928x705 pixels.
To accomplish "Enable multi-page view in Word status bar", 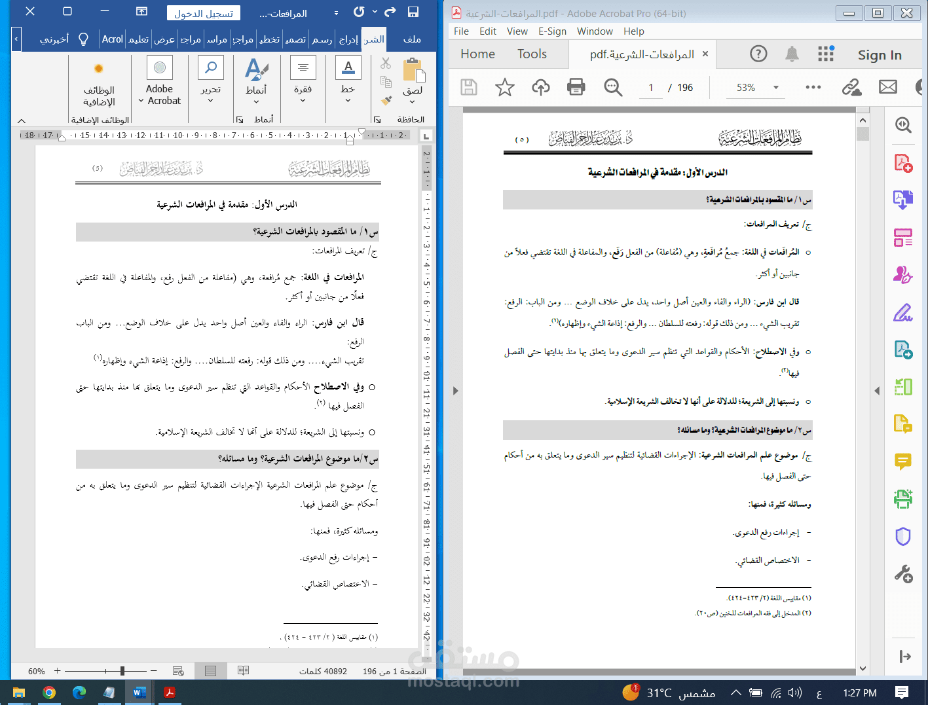I will [x=243, y=670].
